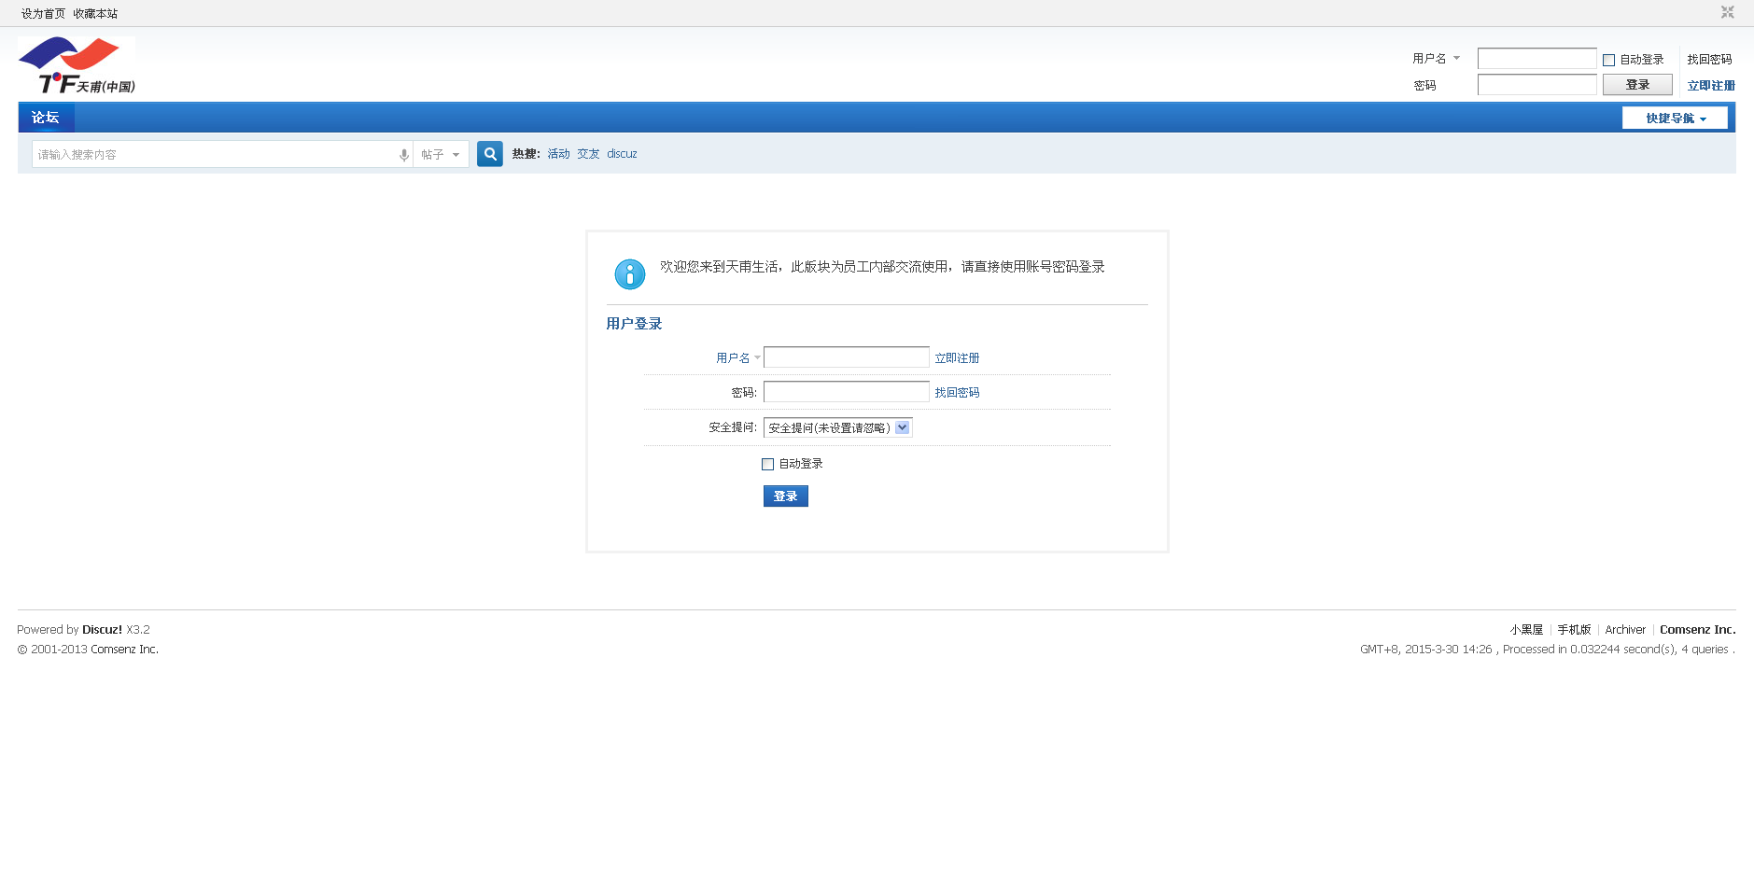Click the blue info icon in message

point(629,274)
